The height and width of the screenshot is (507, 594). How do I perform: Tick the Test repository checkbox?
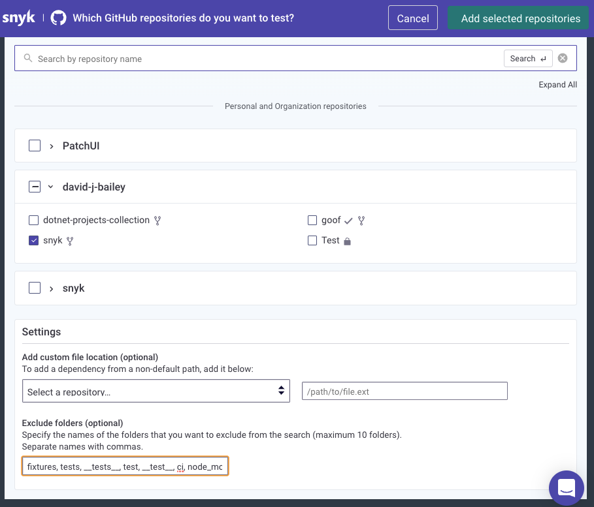click(x=312, y=240)
